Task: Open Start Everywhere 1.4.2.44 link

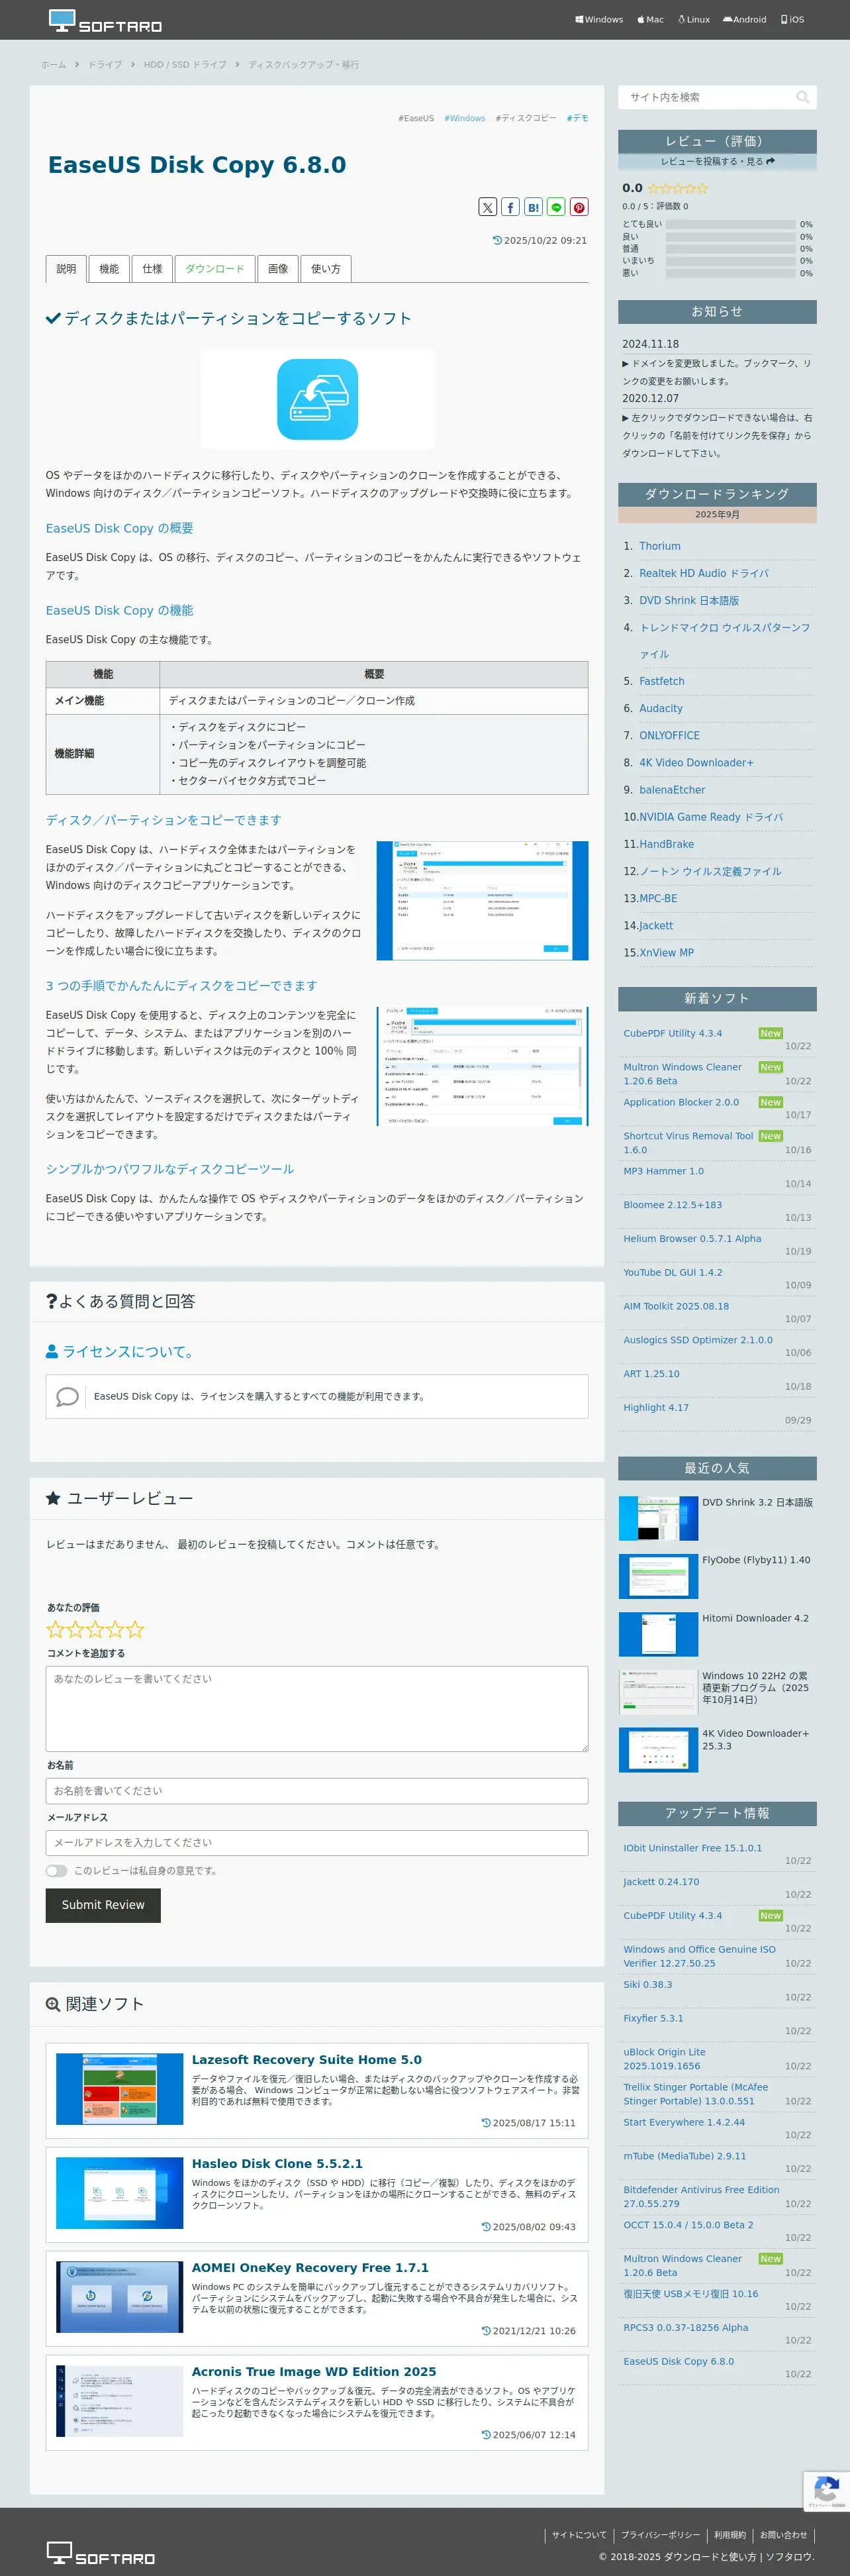Action: pyautogui.click(x=684, y=2122)
